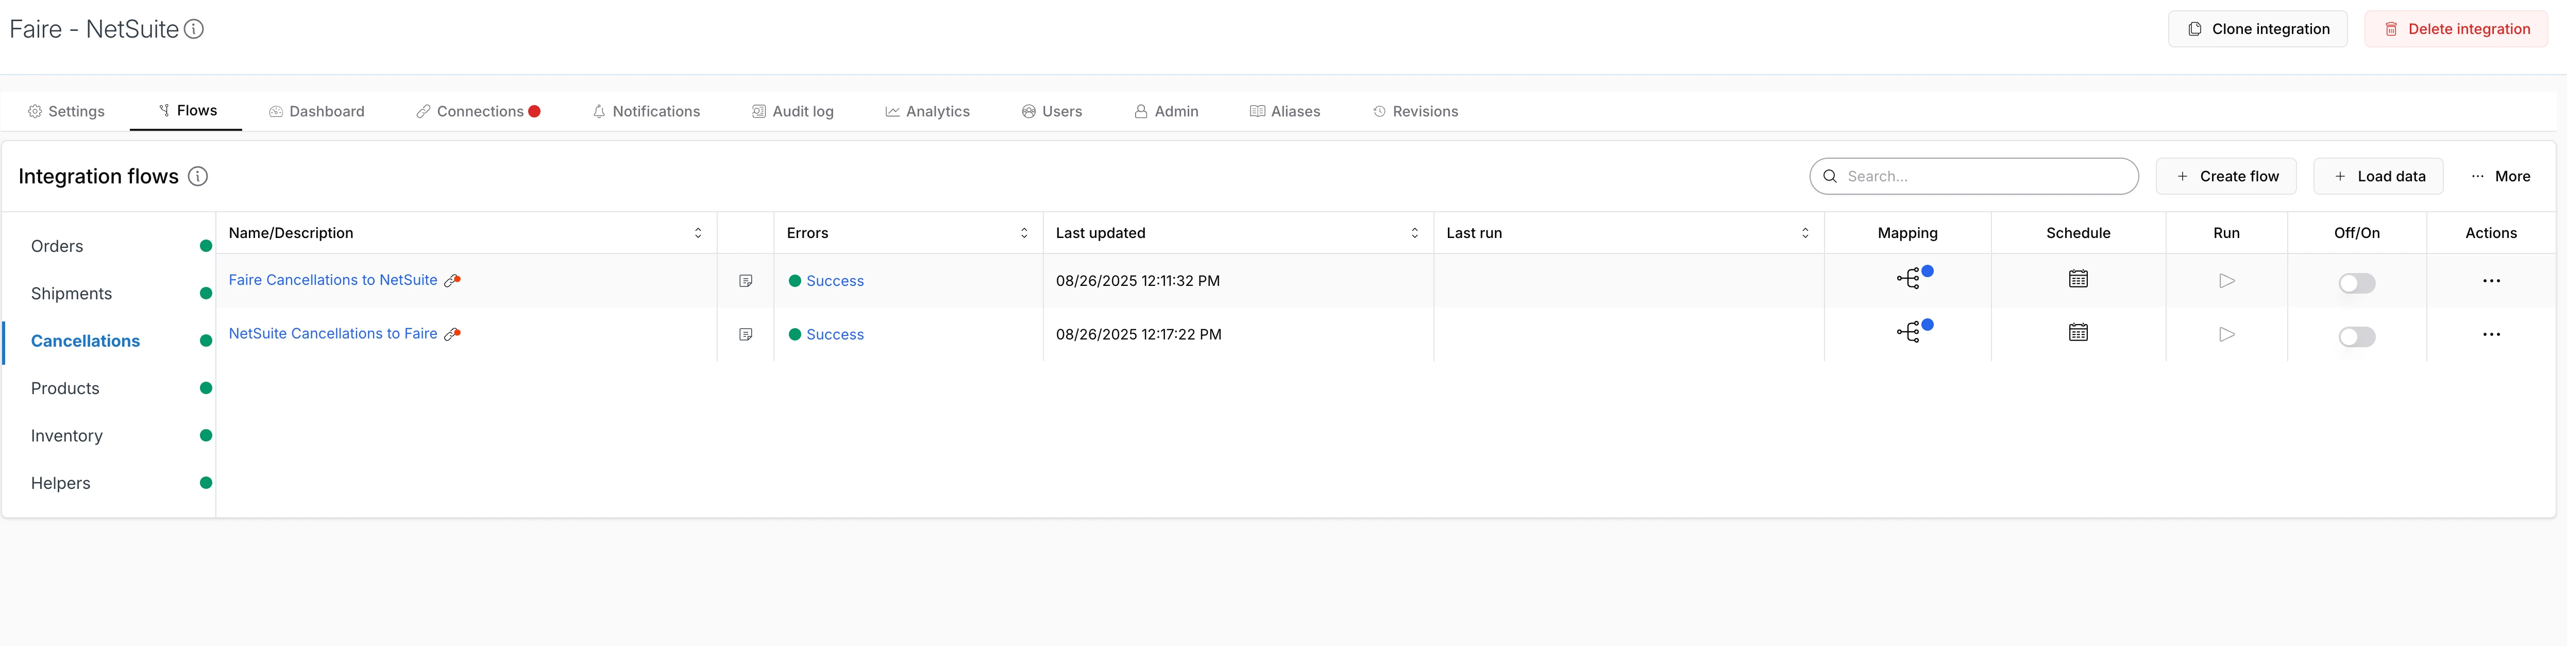The height and width of the screenshot is (646, 2567).
Task: Select the Flows tab
Action: [x=187, y=111]
